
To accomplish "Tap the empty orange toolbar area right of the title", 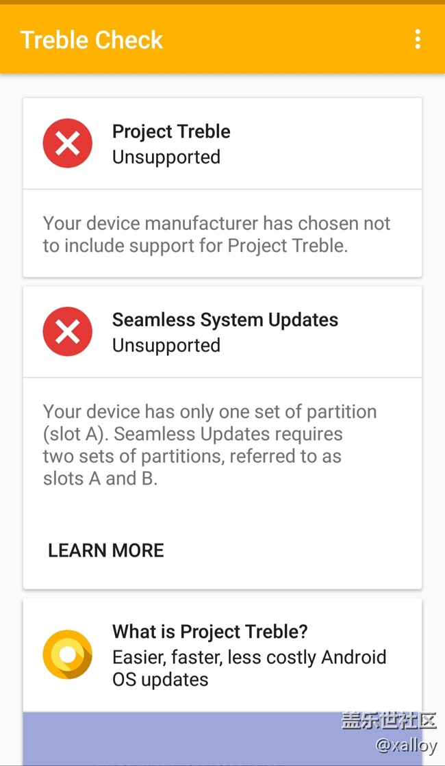I will (288, 40).
